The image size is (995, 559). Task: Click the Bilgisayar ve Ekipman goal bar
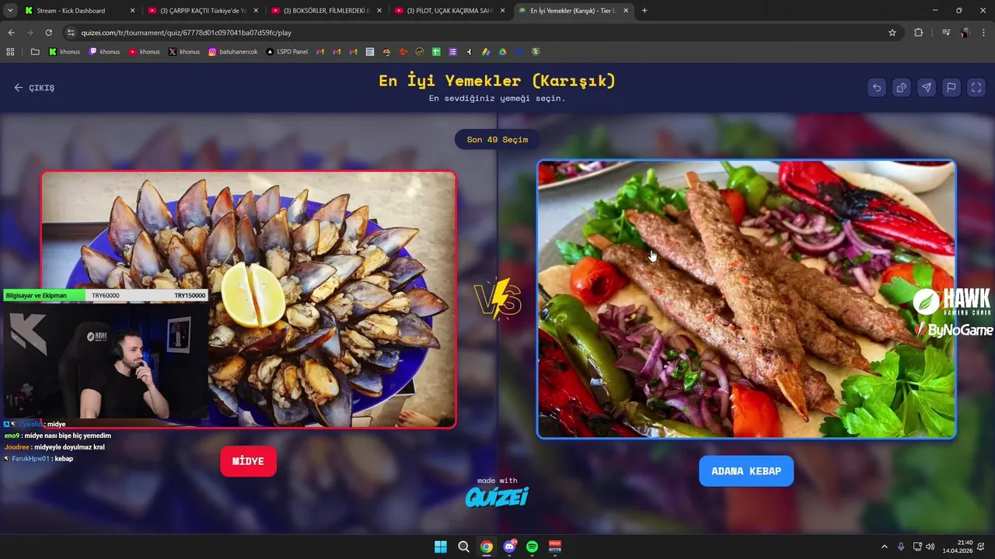pos(106,296)
